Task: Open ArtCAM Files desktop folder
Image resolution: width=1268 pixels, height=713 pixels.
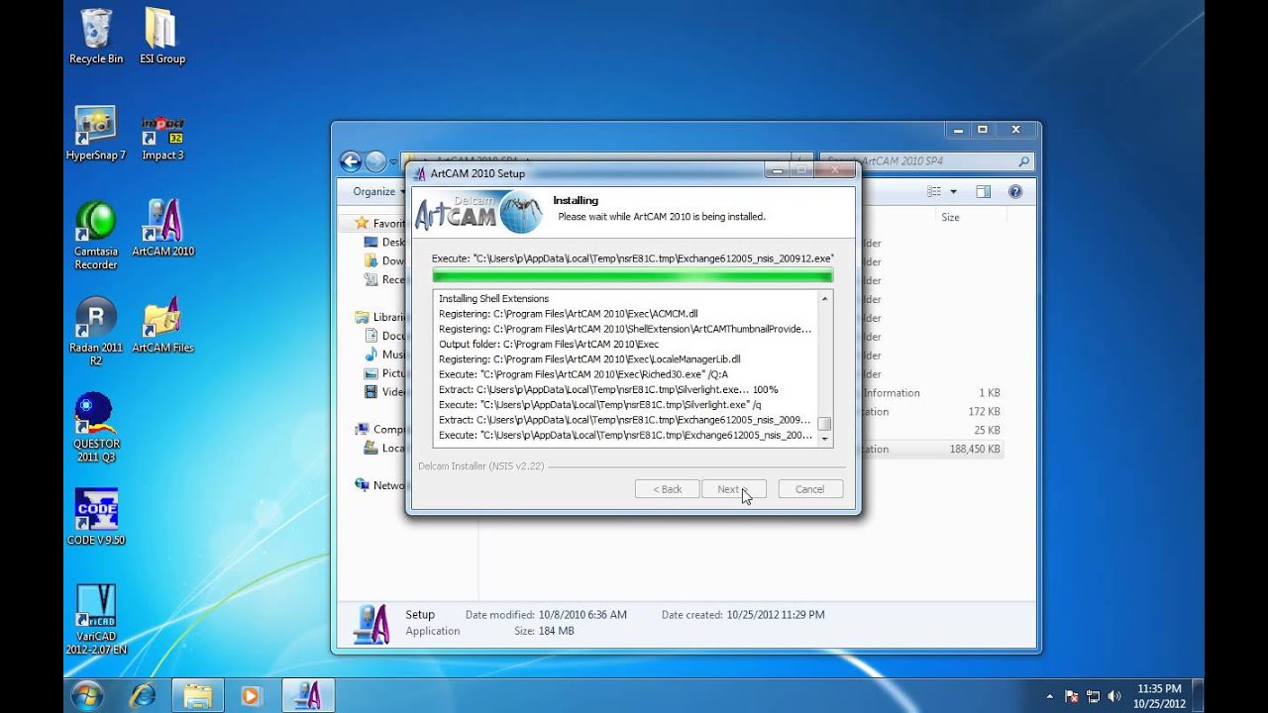Action: [x=162, y=325]
